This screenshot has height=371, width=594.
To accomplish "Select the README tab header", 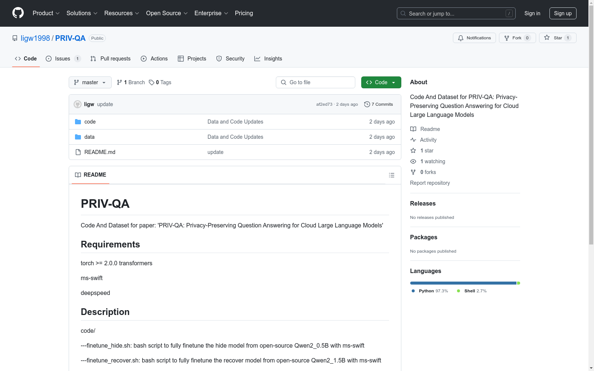I will click(x=91, y=175).
